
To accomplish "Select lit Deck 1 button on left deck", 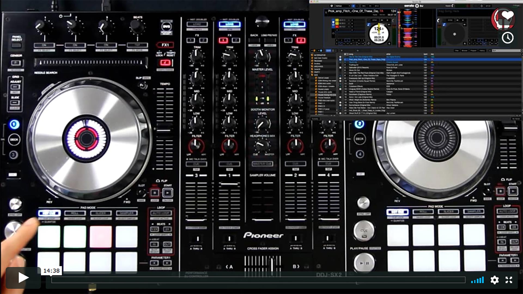I will tap(14, 124).
